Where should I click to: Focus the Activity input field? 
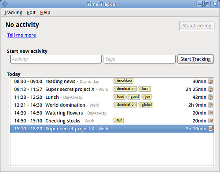point(56,59)
